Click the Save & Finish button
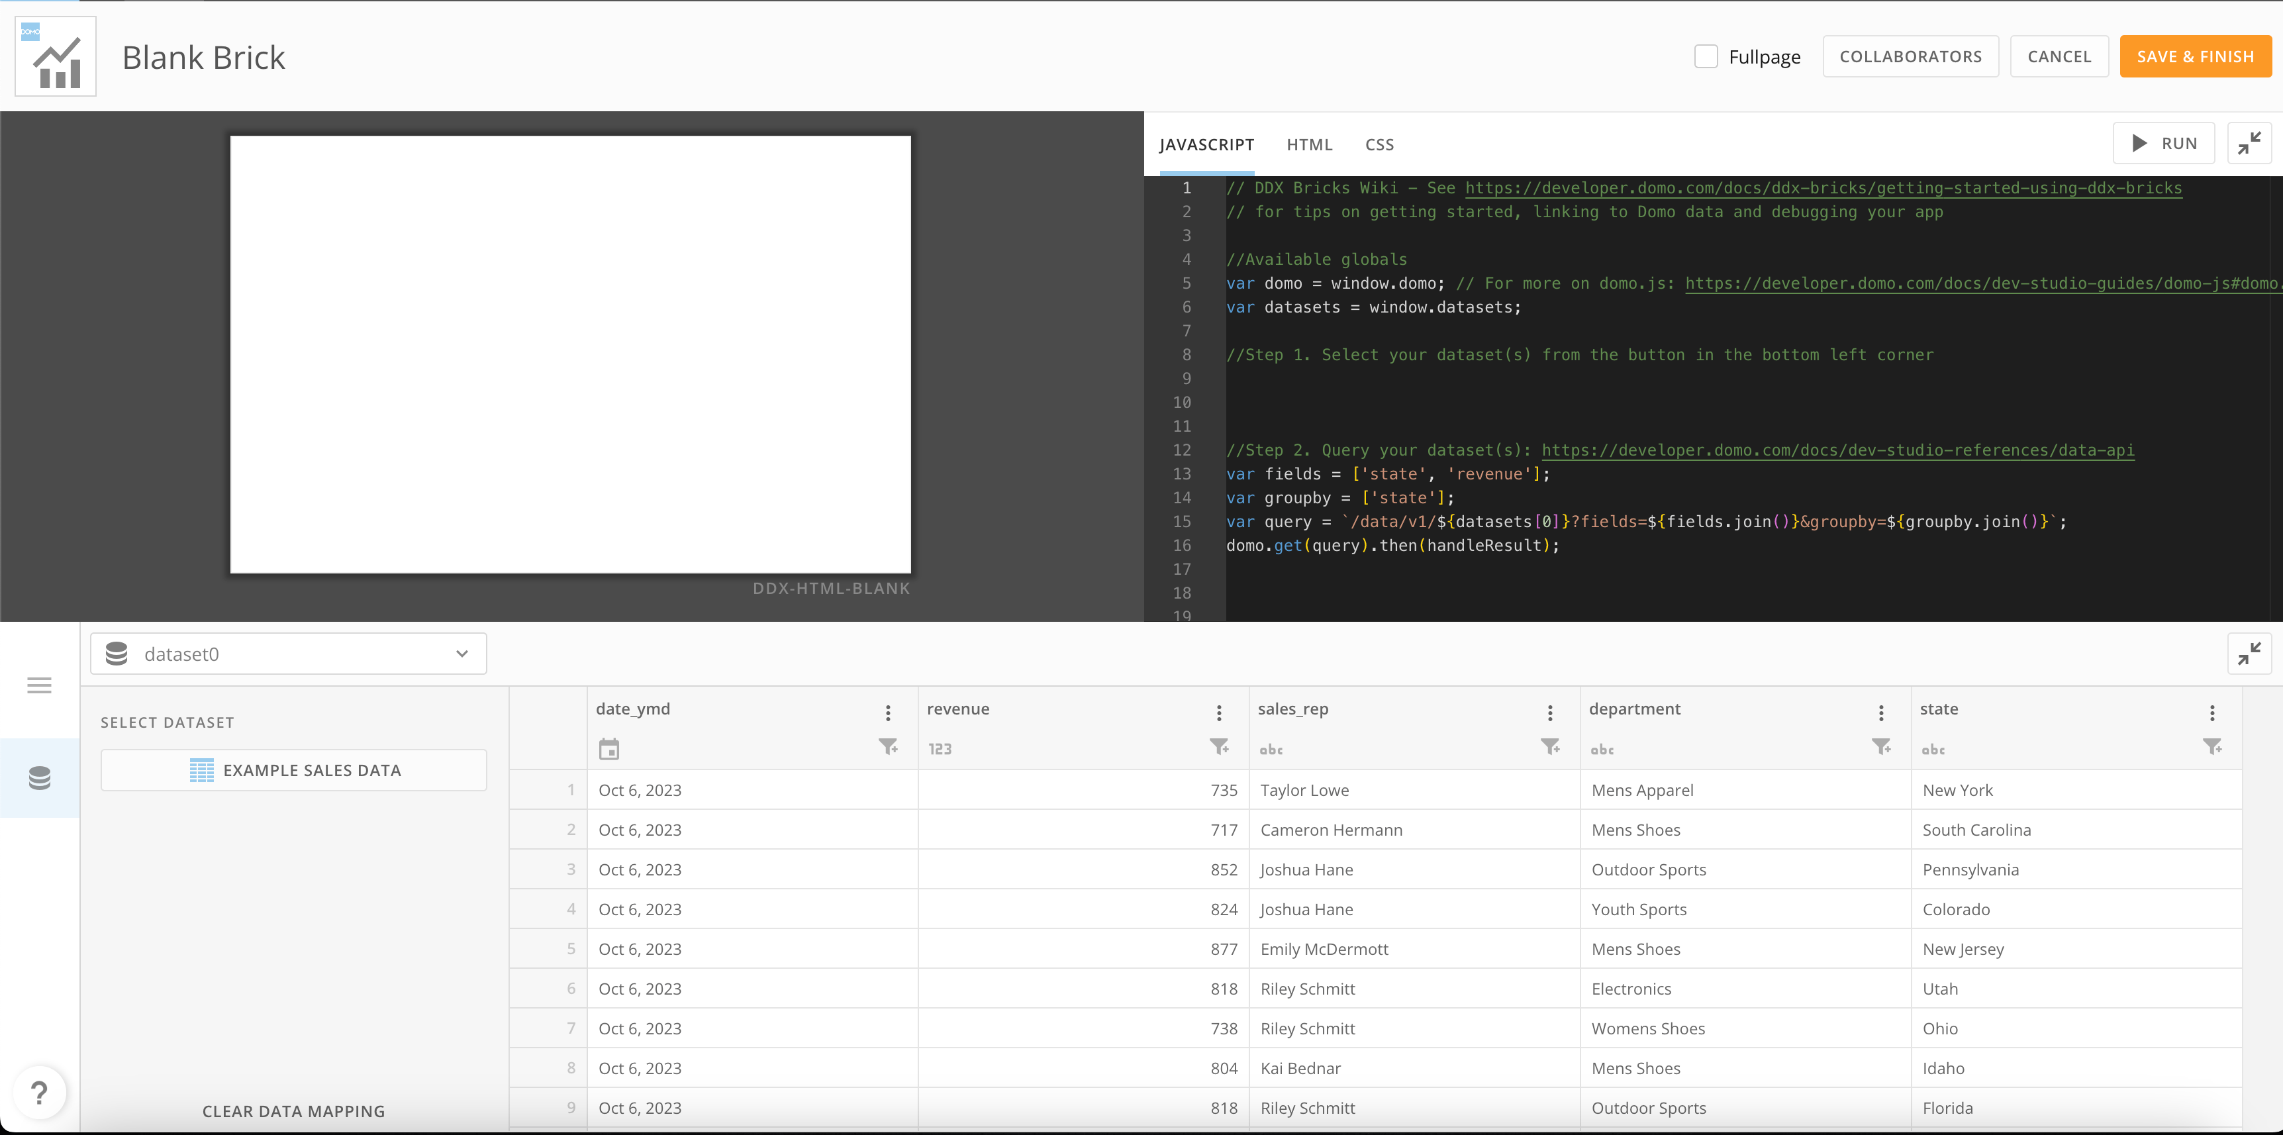The width and height of the screenshot is (2283, 1135). [x=2195, y=57]
